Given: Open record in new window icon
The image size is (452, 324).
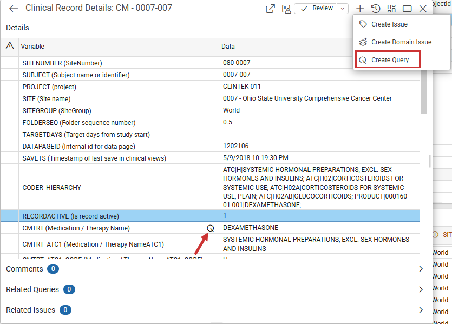Looking at the screenshot, I should 270,9.
